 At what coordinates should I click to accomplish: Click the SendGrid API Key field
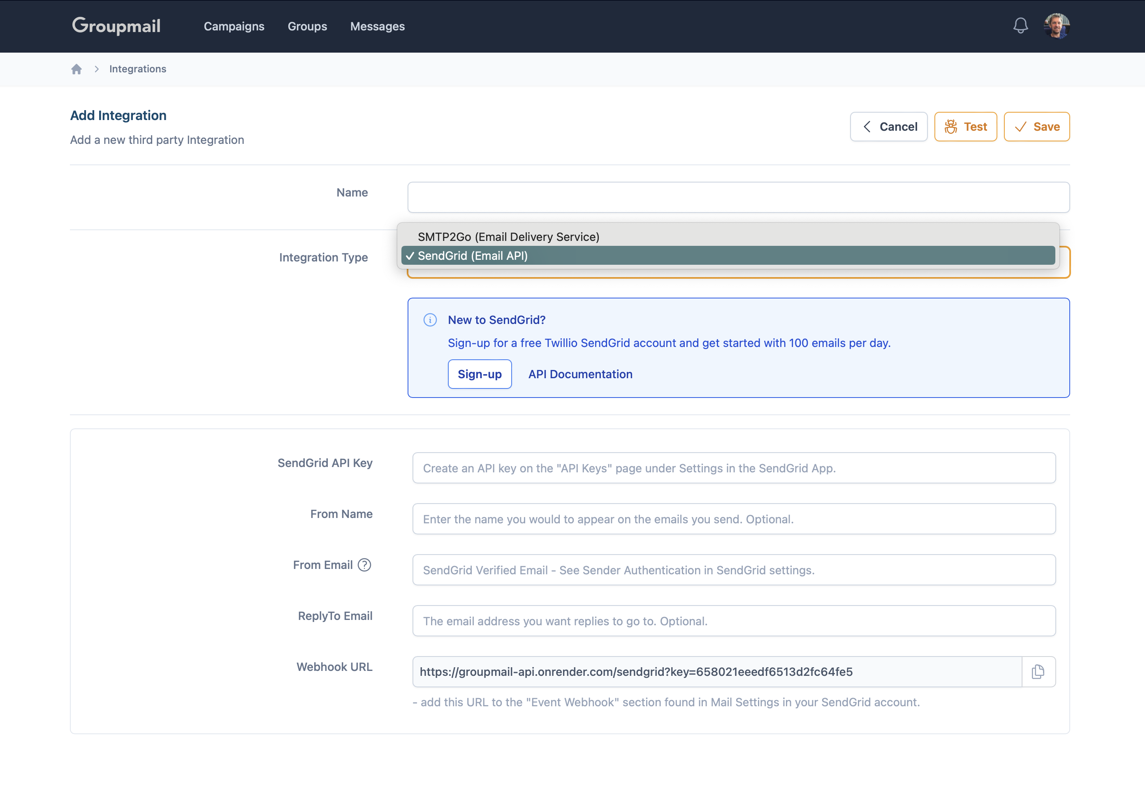click(x=734, y=468)
